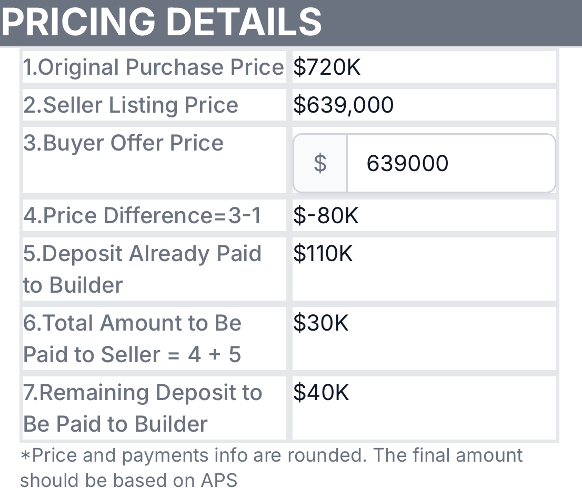Image resolution: width=582 pixels, height=488 pixels.
Task: Select the Remaining Deposit to Be Paid label
Action: (x=142, y=408)
